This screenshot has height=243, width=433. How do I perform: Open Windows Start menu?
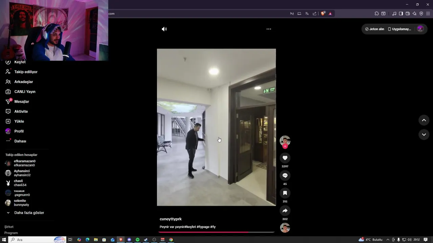[x=4, y=240]
